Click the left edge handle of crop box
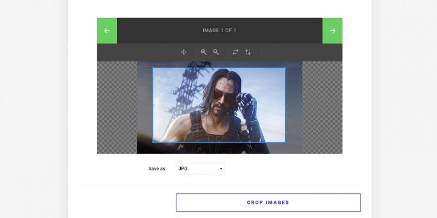This screenshot has width=437, height=218. tap(153, 105)
